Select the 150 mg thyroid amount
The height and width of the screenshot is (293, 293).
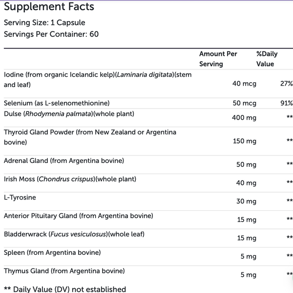click(245, 141)
